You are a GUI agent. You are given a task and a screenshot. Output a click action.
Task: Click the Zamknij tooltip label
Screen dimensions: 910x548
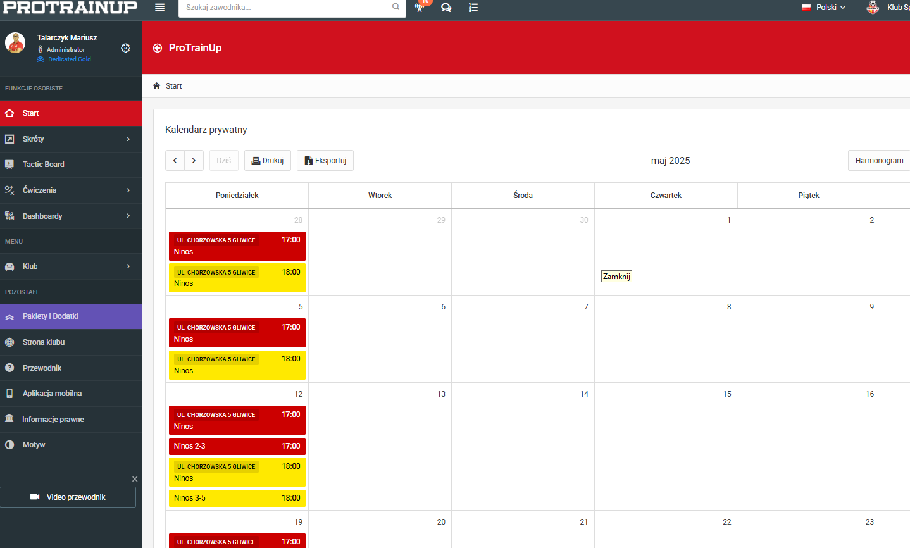click(x=616, y=277)
